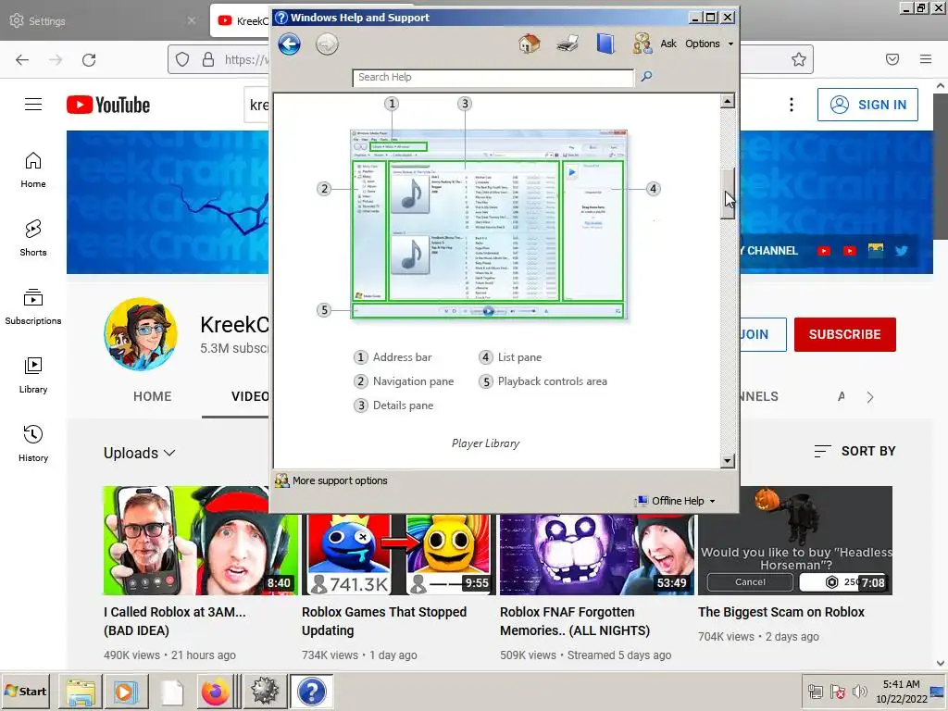Click the YouTube logo
Viewport: 948px width, 711px height.
click(108, 105)
